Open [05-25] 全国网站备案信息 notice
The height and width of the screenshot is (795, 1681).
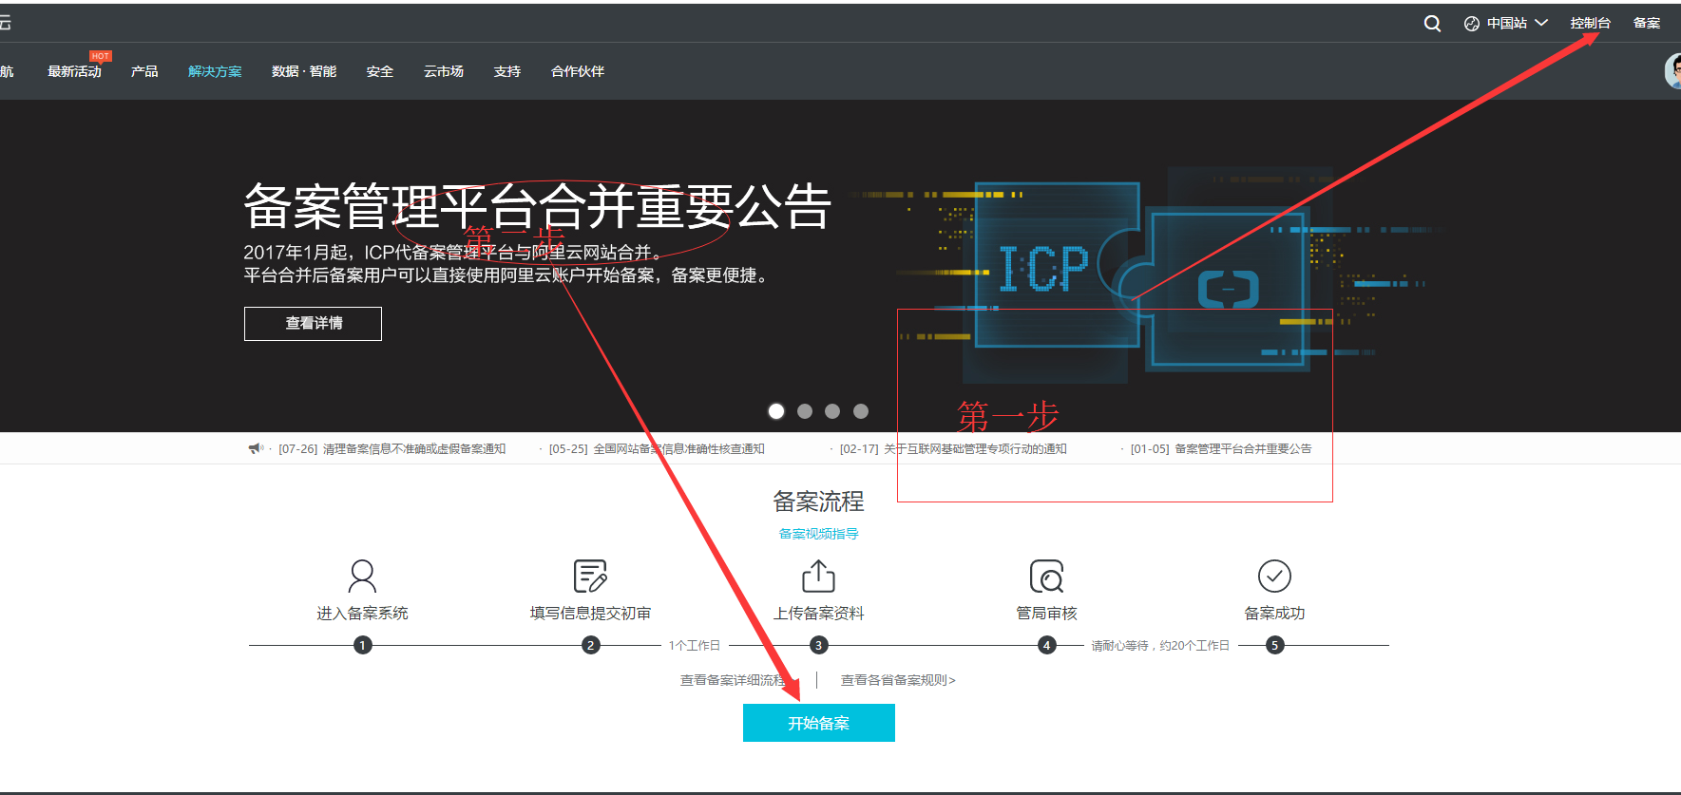pyautogui.click(x=657, y=449)
